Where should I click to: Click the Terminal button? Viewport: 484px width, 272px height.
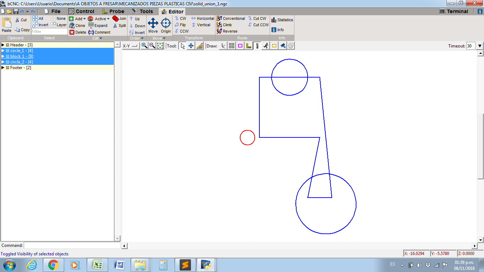click(x=454, y=11)
